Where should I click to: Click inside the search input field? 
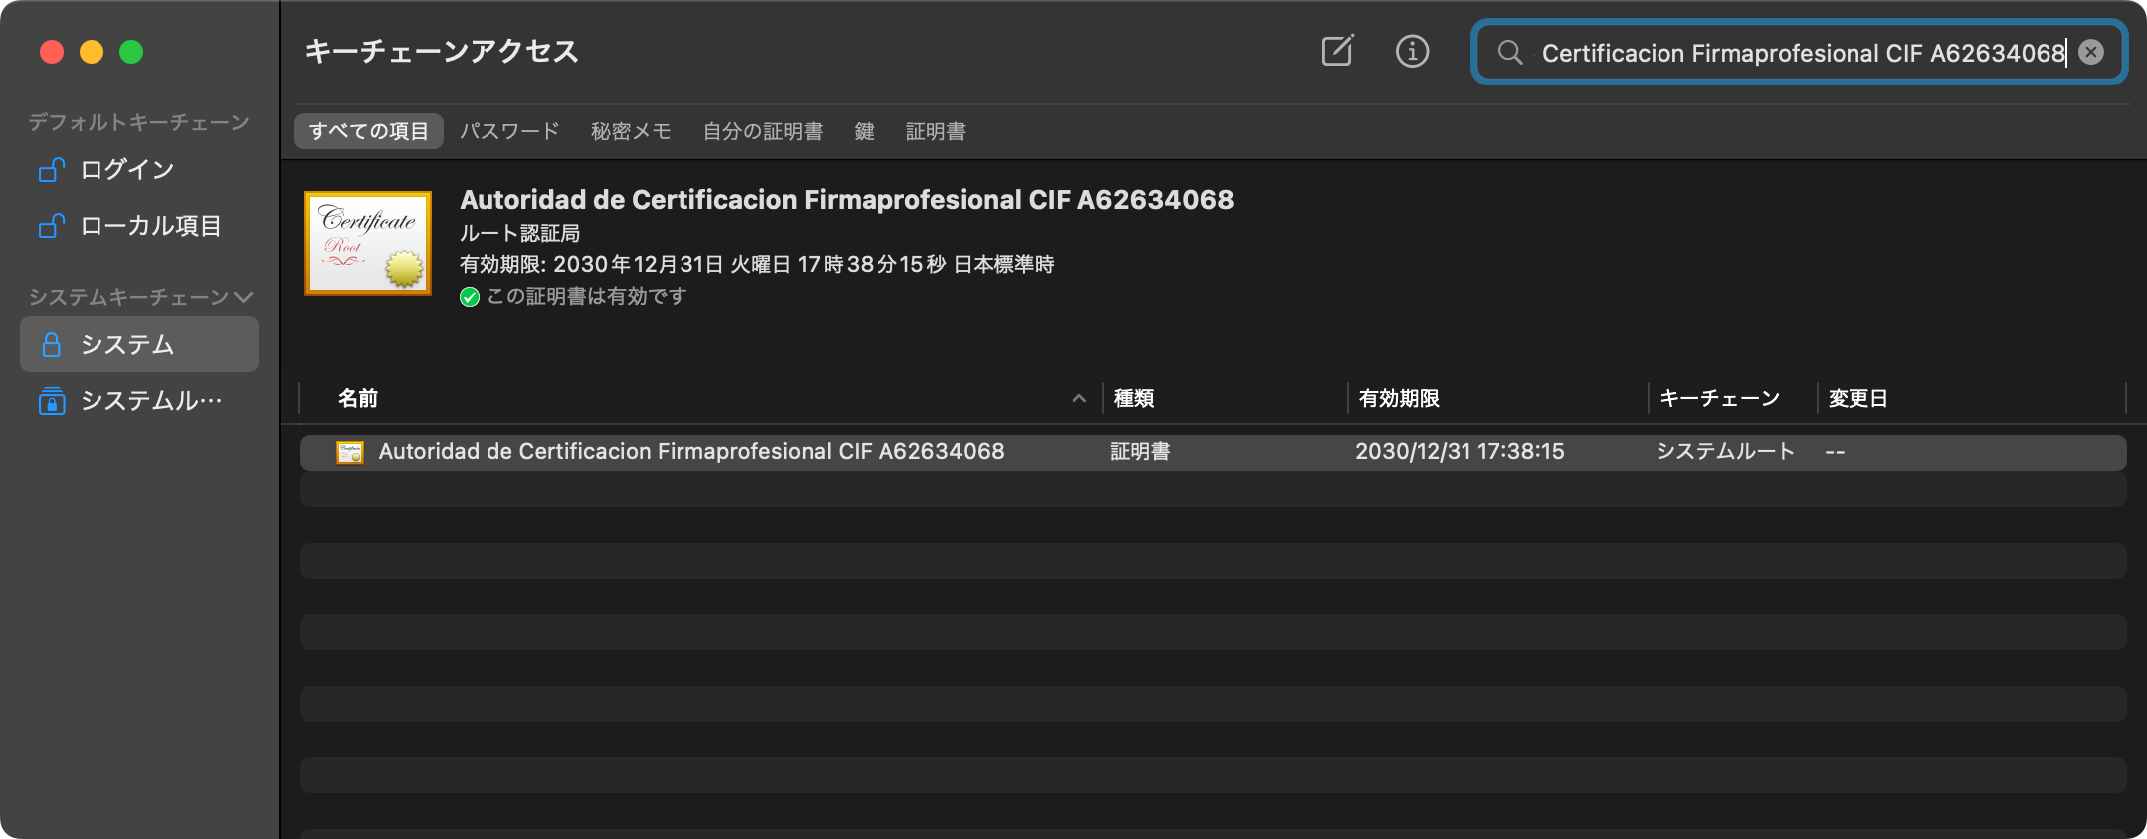[x=1791, y=53]
